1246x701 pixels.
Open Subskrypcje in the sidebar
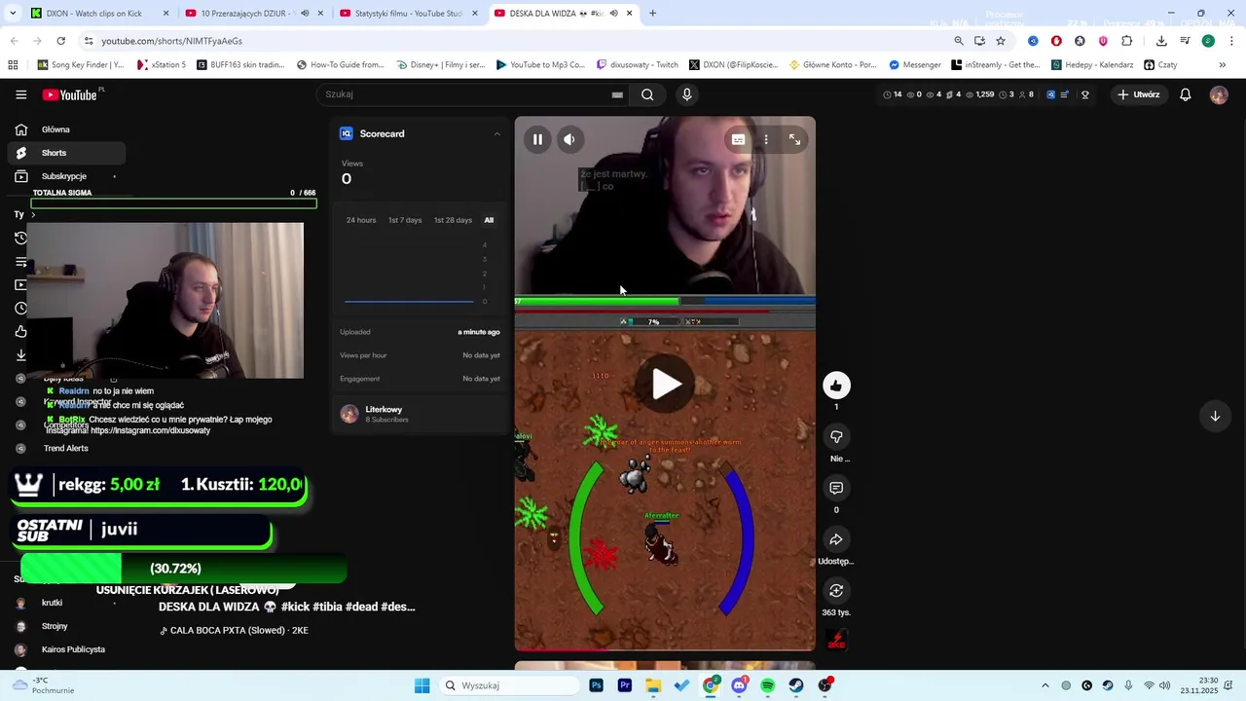click(x=66, y=176)
